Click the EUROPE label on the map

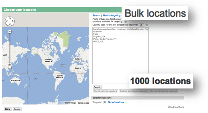(x=78, y=59)
